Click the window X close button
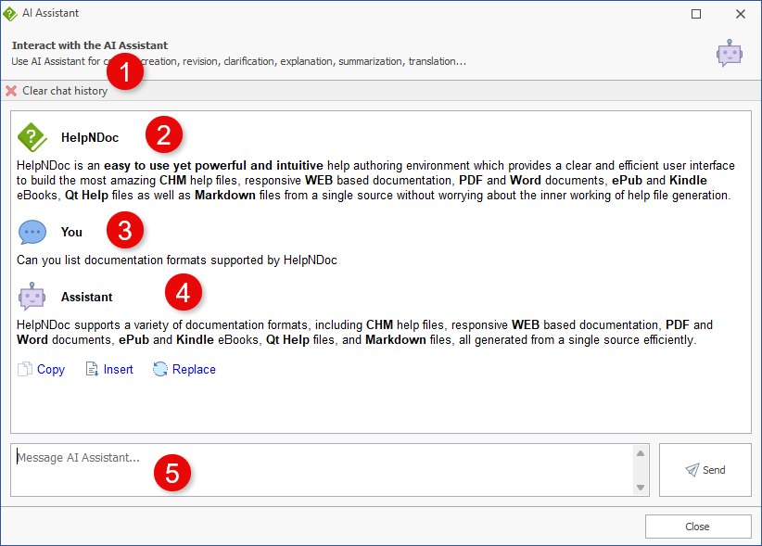The image size is (762, 546). click(x=740, y=14)
